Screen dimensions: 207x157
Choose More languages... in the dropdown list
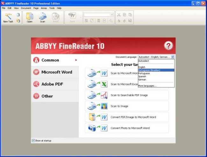[147, 86]
